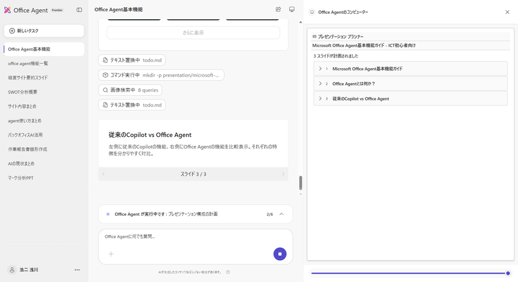
Task: Click the plus attachment icon
Action: tap(111, 254)
